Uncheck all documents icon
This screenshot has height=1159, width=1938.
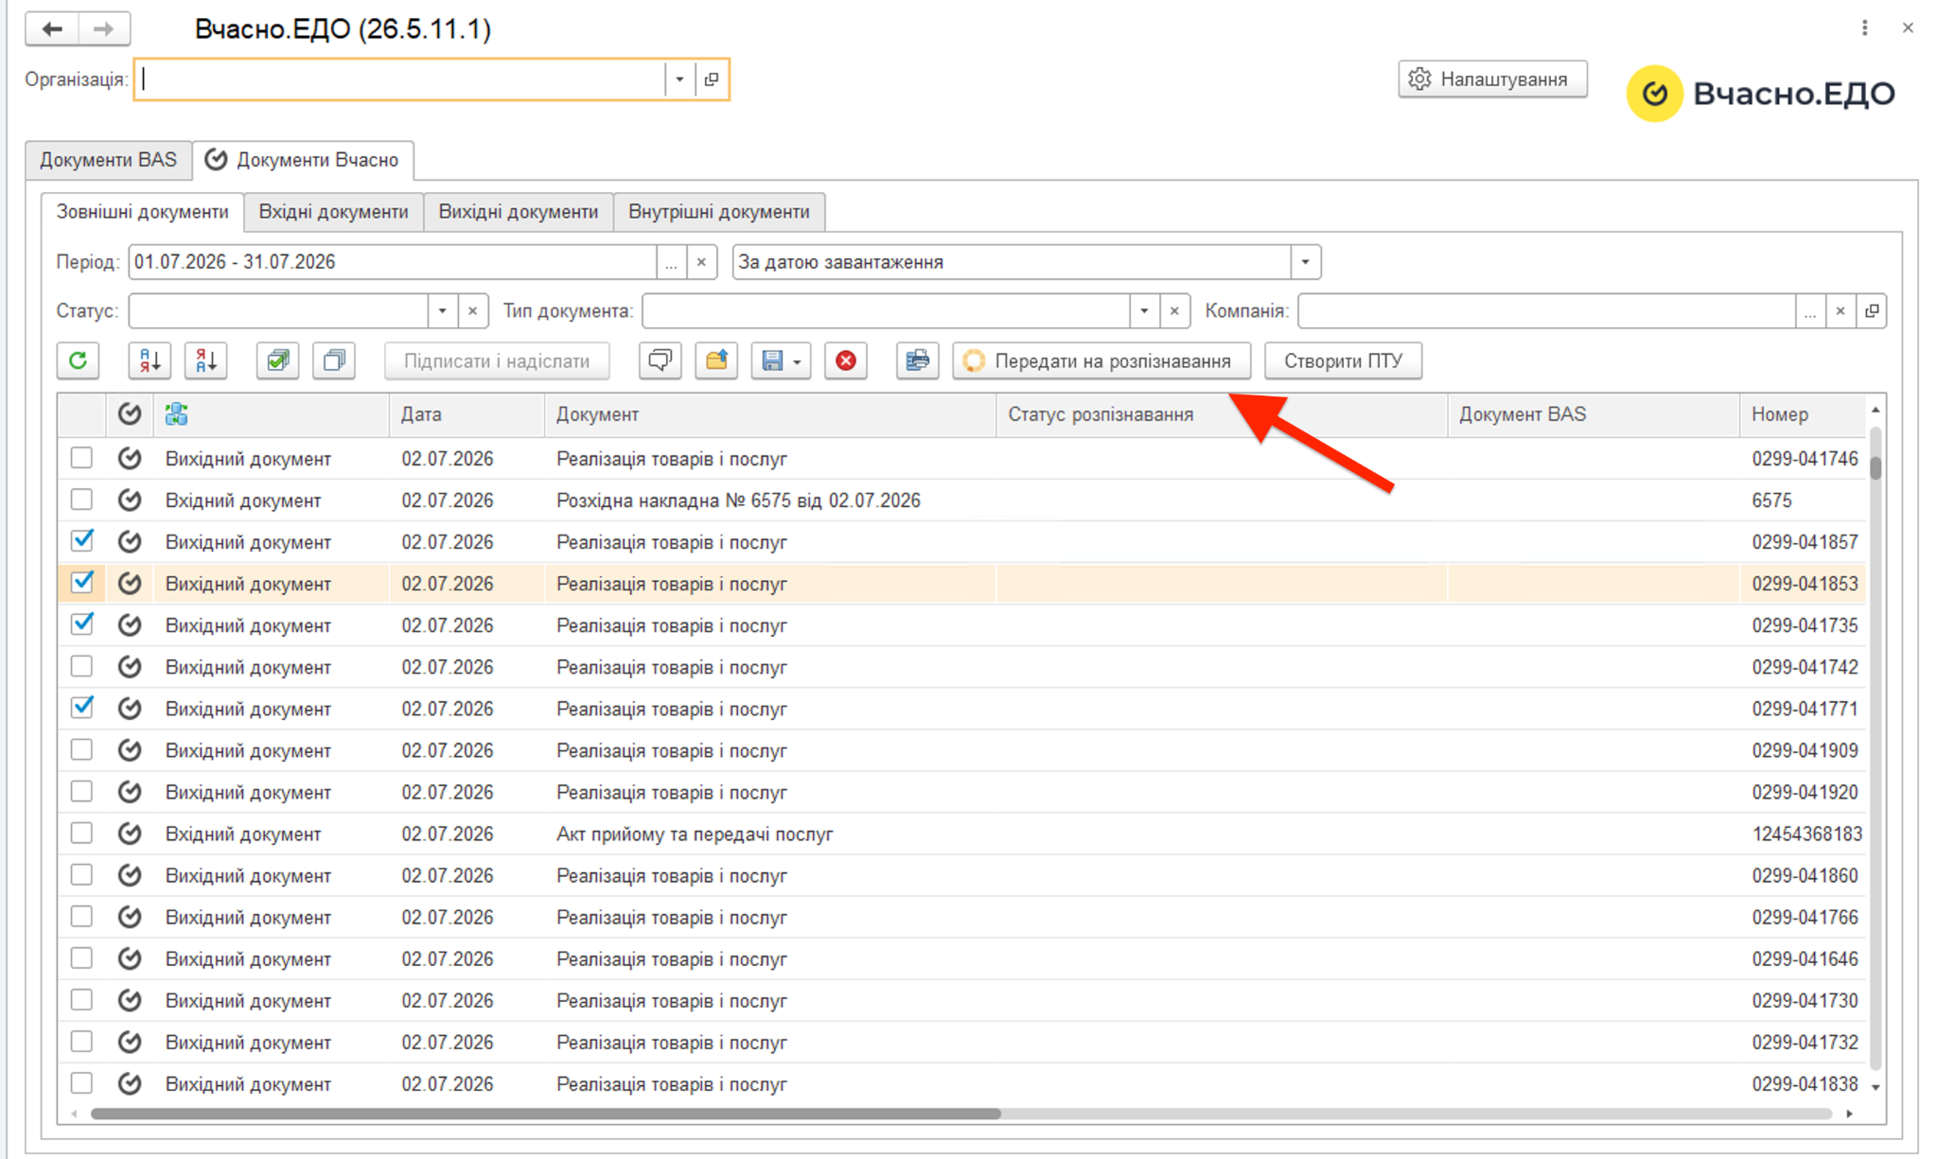click(x=335, y=360)
